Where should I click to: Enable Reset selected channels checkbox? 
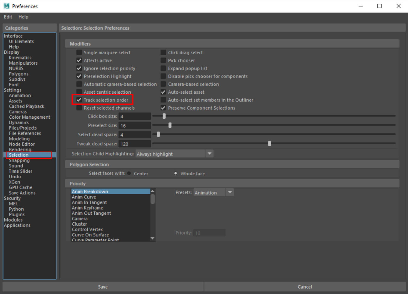tap(79, 108)
